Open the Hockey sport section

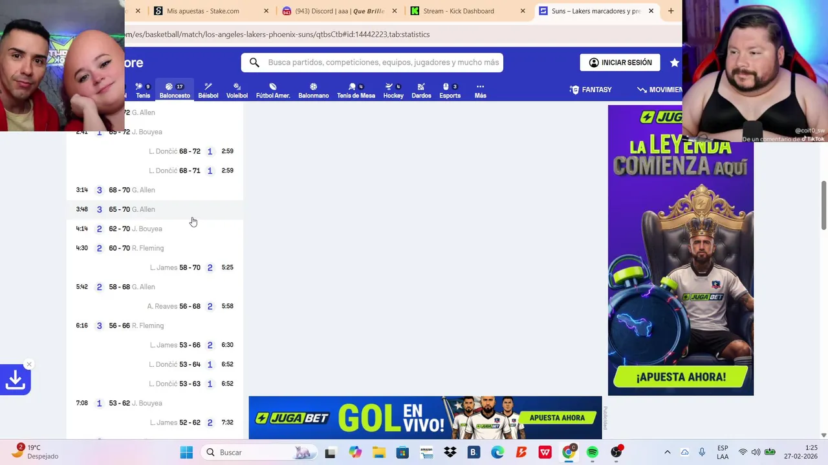pos(393,90)
